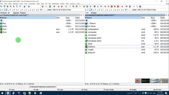Viewport: 169px width, 95px height.
Task: Click the red G toolbar icon
Action: [112, 6]
